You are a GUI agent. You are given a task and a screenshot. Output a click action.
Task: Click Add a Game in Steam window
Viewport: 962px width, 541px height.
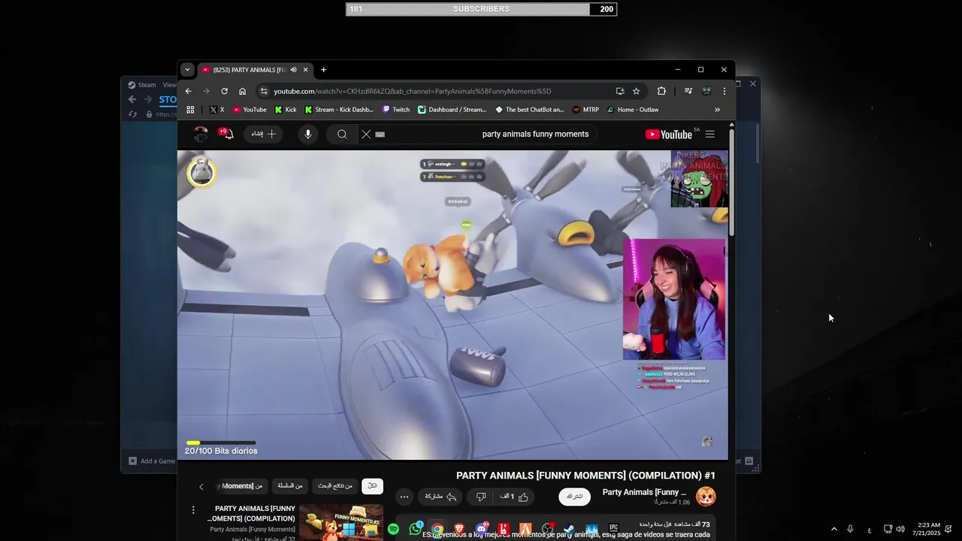point(152,461)
